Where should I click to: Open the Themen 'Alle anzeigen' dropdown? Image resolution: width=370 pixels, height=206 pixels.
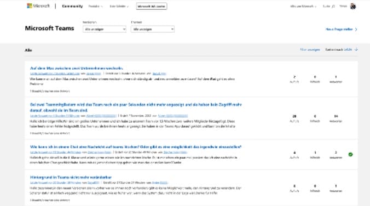(x=153, y=29)
